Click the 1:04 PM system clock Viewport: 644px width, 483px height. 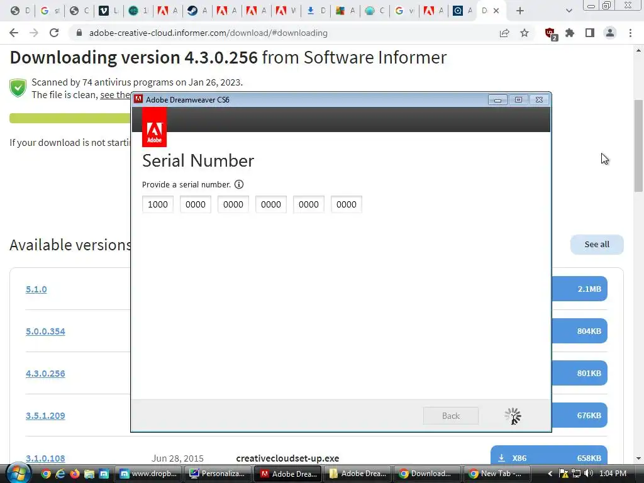coord(613,474)
